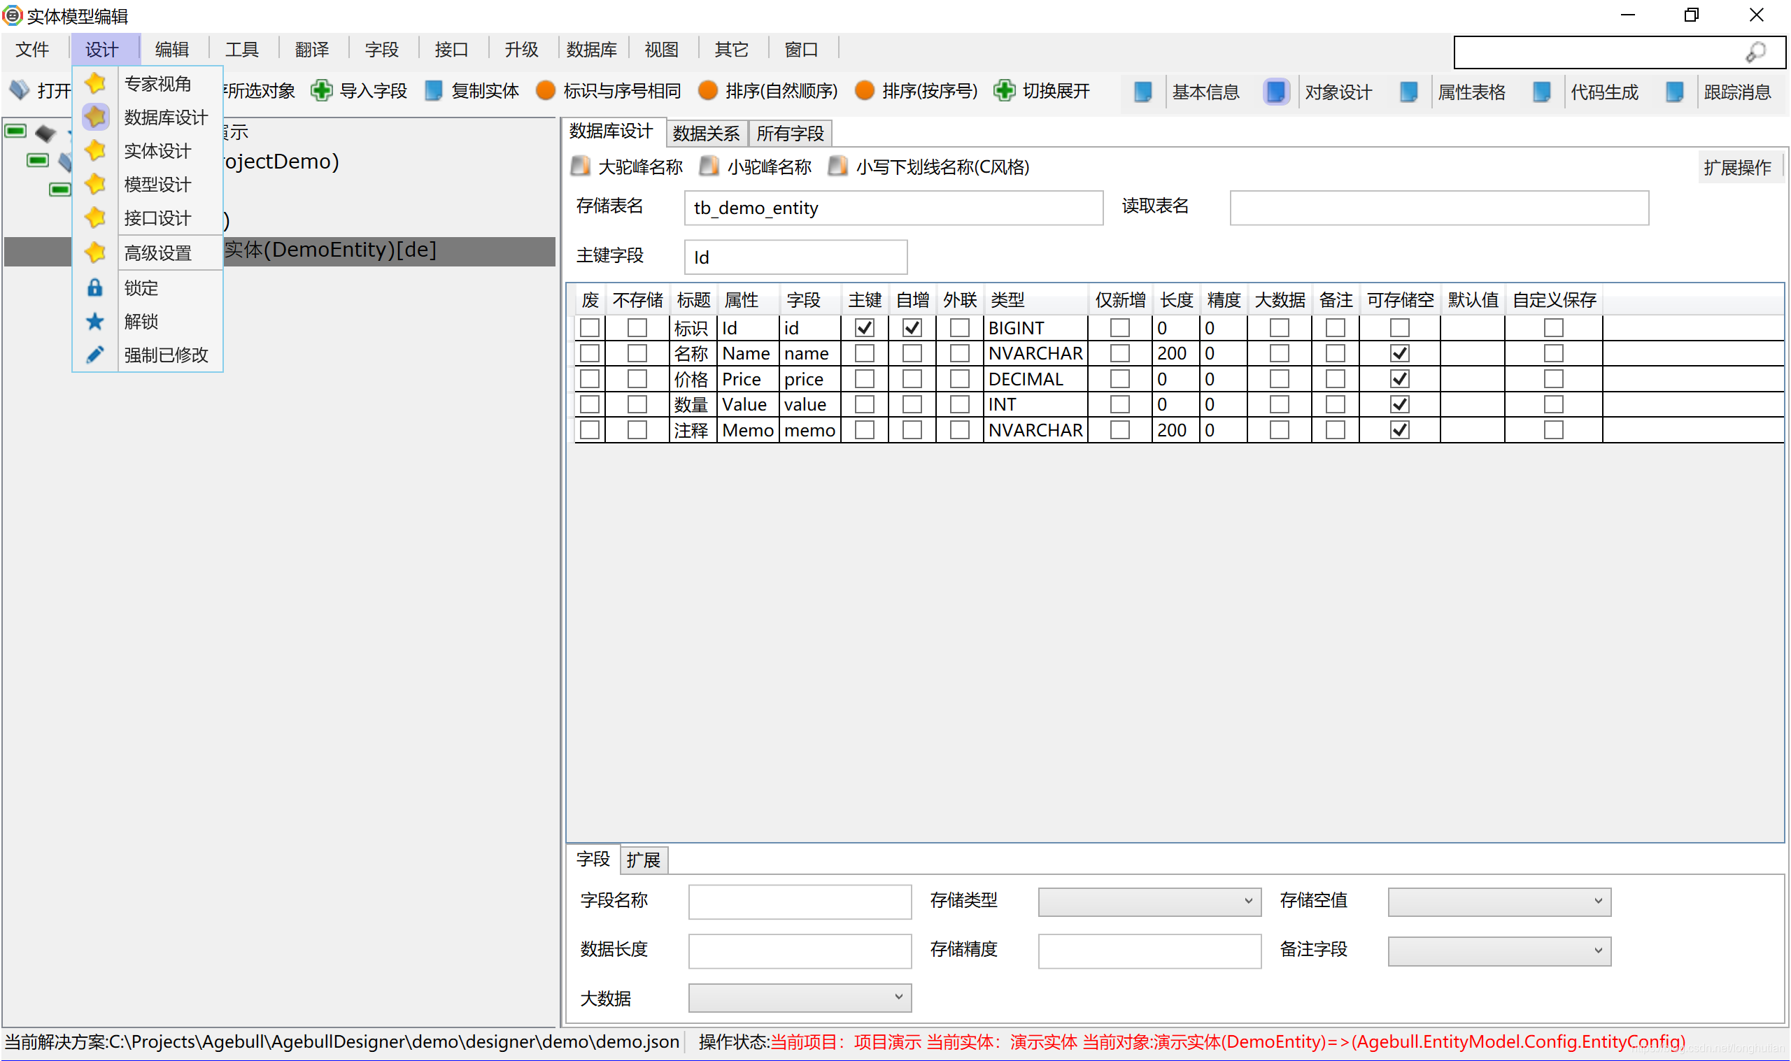The height and width of the screenshot is (1061, 1791).
Task: Click the 对象设计 button
Action: 1339,92
